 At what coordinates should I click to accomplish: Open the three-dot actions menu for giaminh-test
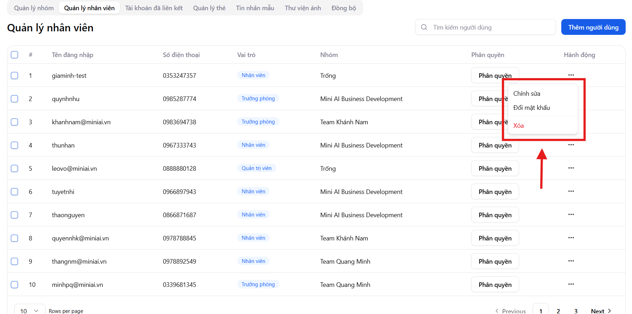point(571,75)
